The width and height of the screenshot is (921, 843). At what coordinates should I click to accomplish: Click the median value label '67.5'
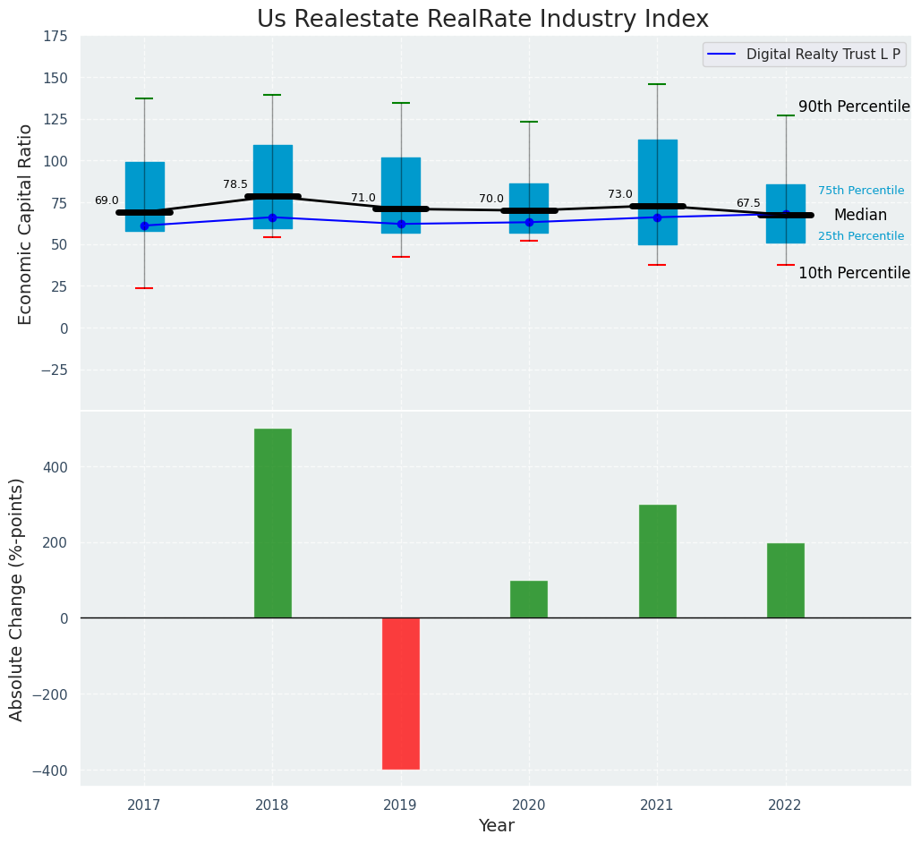[x=748, y=203]
